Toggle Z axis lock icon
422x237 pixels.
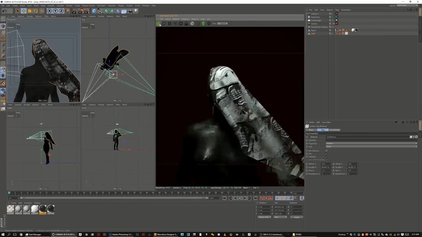61,11
